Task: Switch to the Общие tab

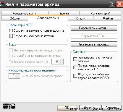Action: coord(15,18)
